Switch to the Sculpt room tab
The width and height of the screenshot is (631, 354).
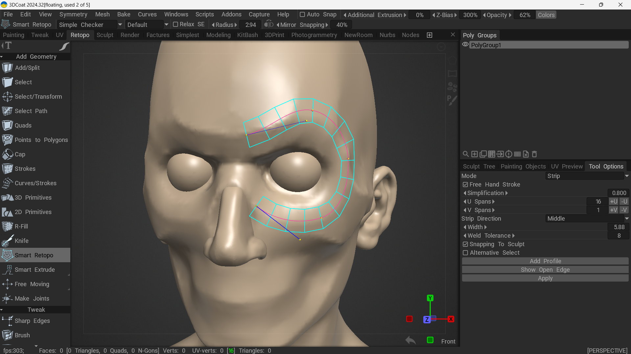(105, 35)
